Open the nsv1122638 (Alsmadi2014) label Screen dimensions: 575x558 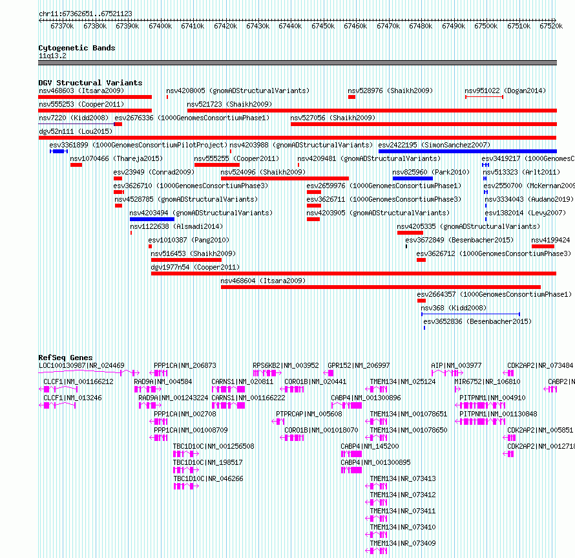tap(176, 226)
